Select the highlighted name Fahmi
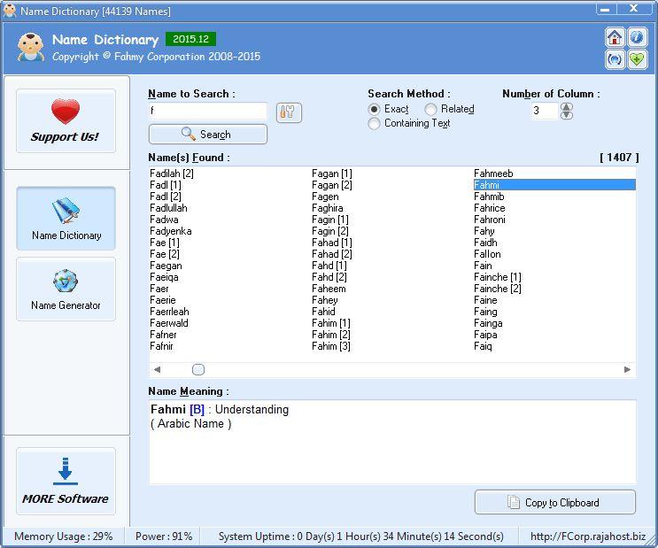Image resolution: width=658 pixels, height=548 pixels. click(x=554, y=185)
